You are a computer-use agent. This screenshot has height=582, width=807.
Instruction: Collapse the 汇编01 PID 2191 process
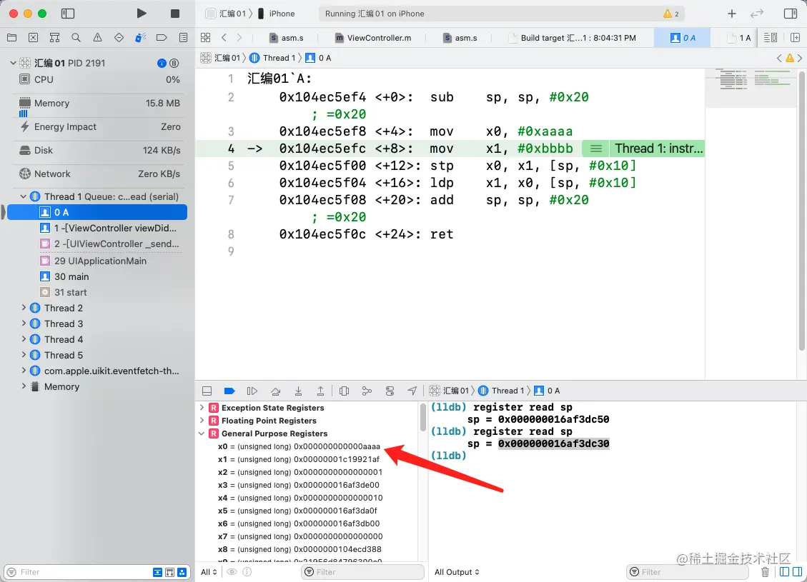point(13,63)
